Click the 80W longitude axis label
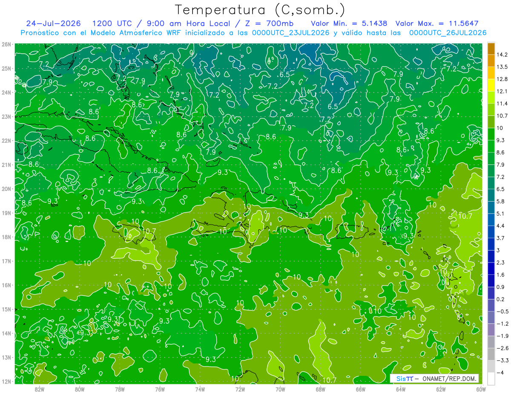This screenshot has width=511, height=395. pyautogui.click(x=80, y=389)
